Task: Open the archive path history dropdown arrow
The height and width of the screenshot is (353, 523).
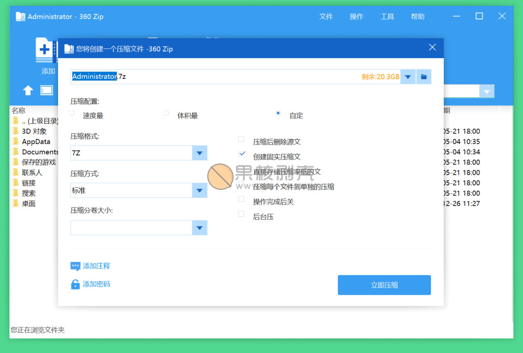Action: click(408, 77)
